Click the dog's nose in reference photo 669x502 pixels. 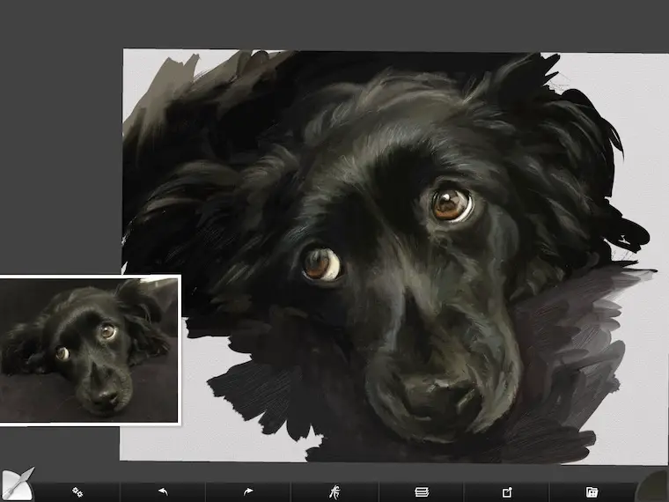104,396
